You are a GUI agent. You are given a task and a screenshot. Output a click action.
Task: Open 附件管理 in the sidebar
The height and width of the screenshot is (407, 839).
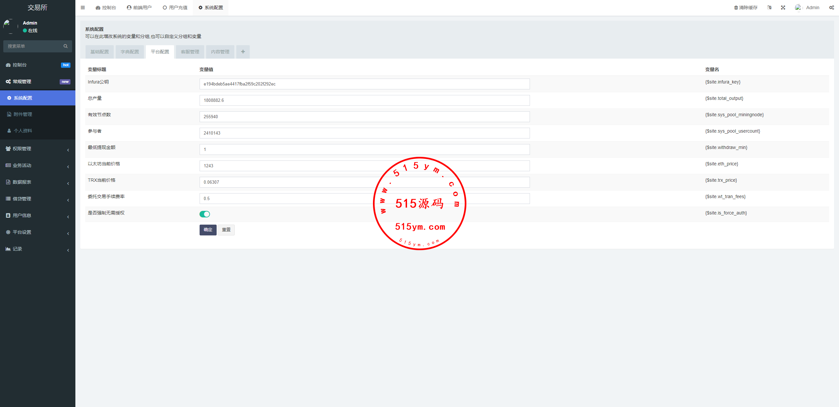[x=23, y=114]
